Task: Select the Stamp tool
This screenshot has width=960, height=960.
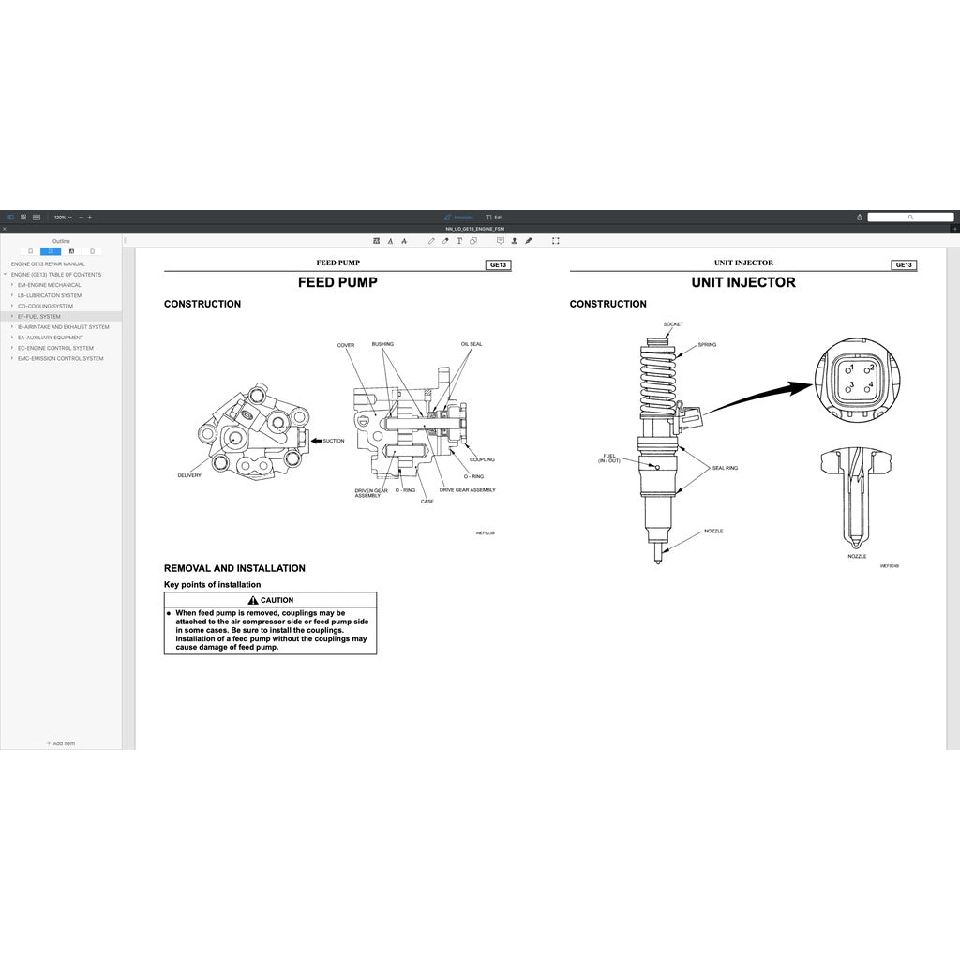Action: tap(515, 241)
